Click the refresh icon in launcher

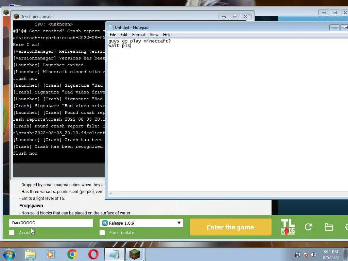[308, 227]
